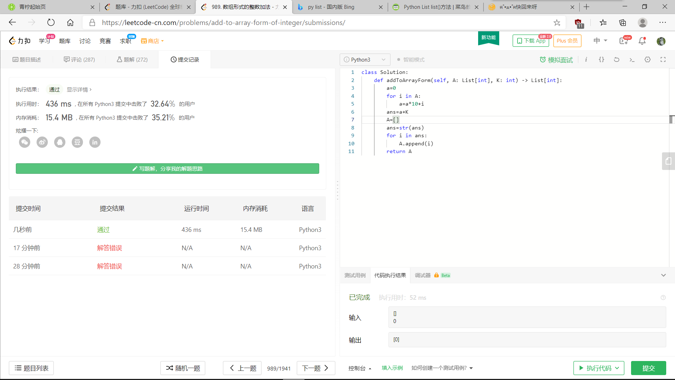The height and width of the screenshot is (380, 675).
Task: Switch to the 题目描述 tab
Action: pos(27,60)
